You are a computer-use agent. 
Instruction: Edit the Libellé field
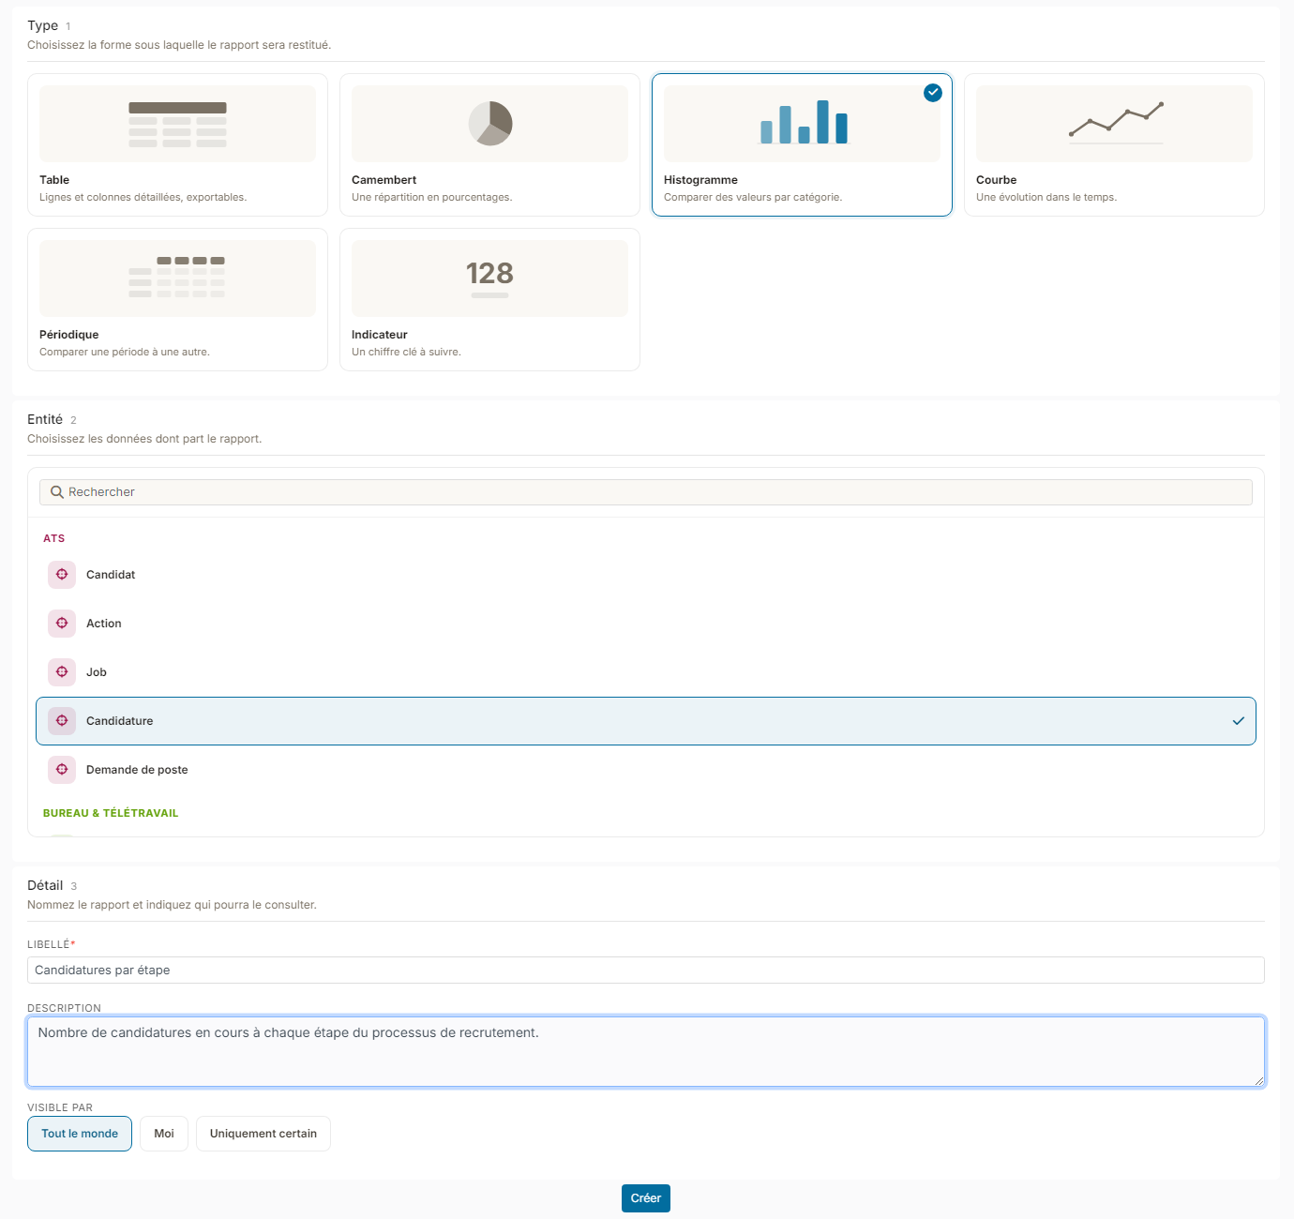tap(646, 971)
